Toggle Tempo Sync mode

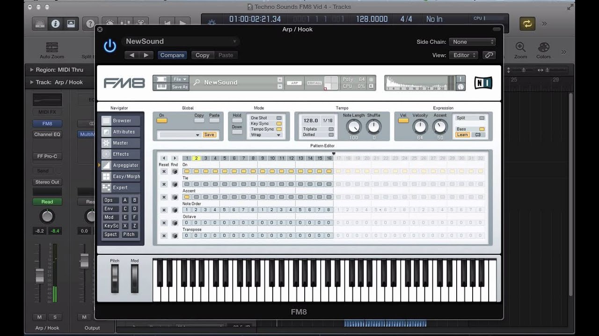(x=279, y=129)
